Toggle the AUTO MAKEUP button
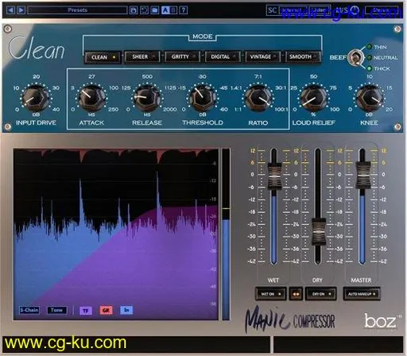407x356 pixels. (x=362, y=294)
